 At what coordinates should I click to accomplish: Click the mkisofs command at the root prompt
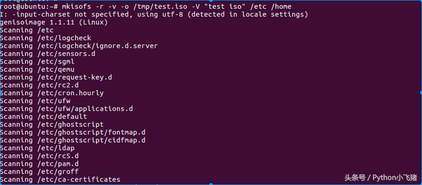click(77, 6)
